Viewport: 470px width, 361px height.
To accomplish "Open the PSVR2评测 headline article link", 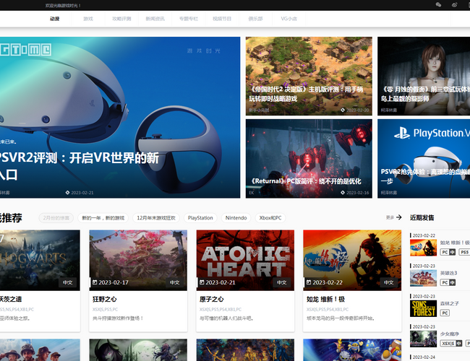I will (x=80, y=165).
